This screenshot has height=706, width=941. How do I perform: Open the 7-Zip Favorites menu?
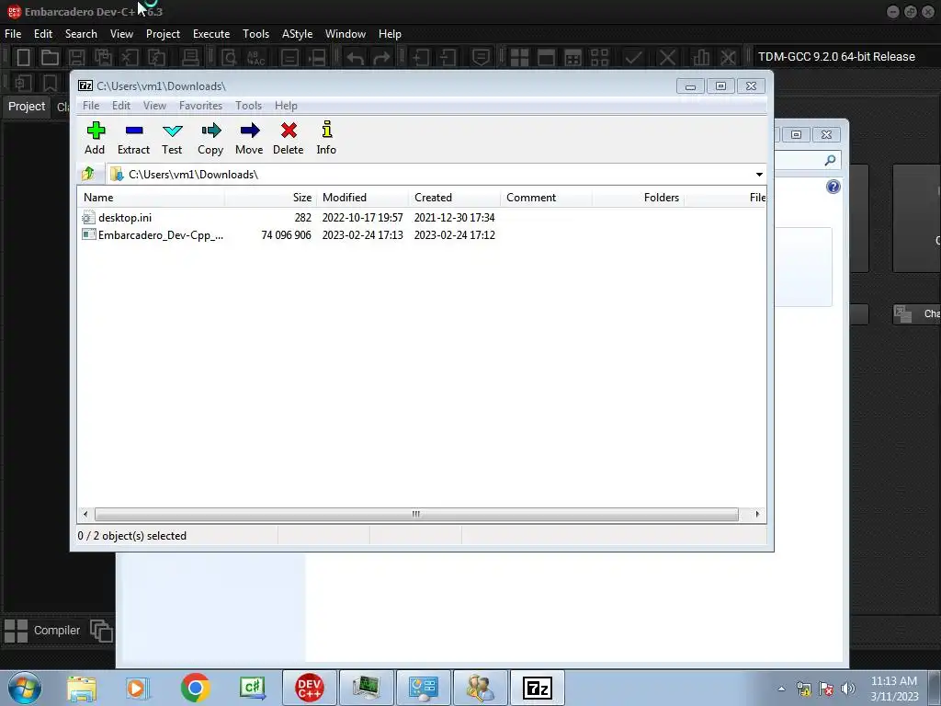tap(201, 106)
